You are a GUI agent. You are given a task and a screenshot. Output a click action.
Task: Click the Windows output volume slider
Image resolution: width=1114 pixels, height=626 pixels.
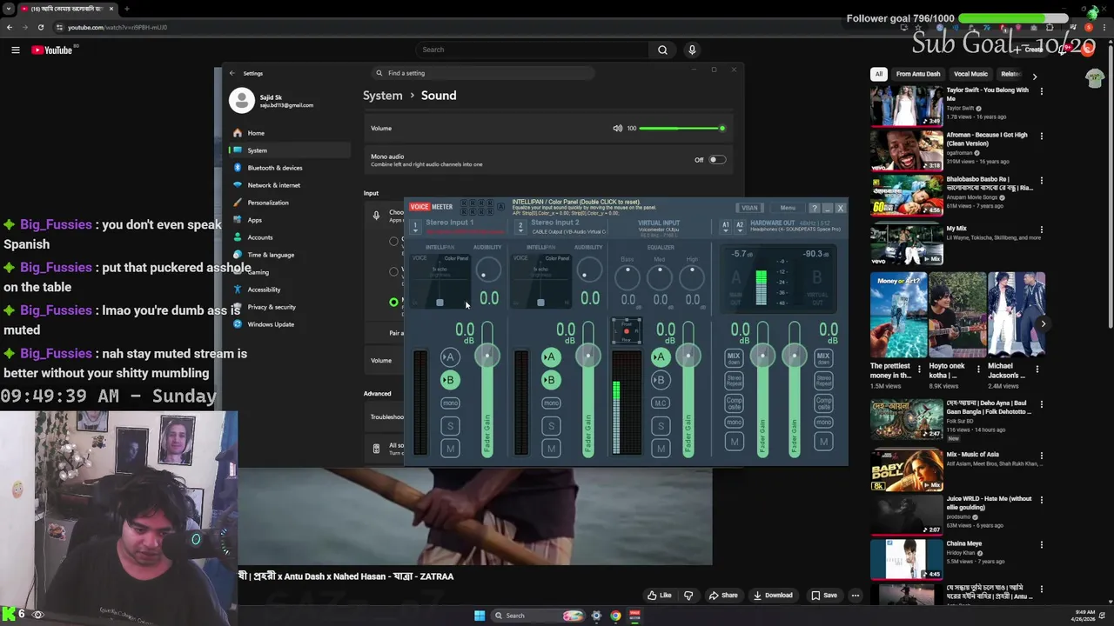click(681, 129)
